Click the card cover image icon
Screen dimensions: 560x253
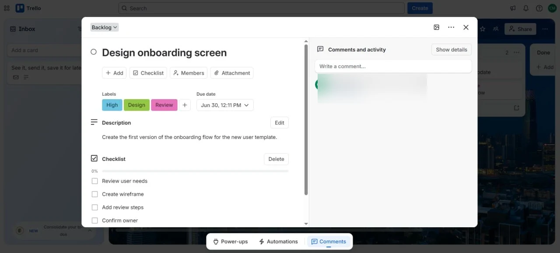pos(436,27)
